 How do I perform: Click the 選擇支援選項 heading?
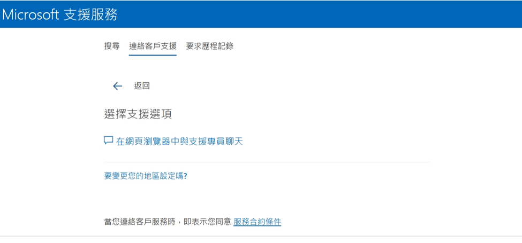[x=138, y=114]
